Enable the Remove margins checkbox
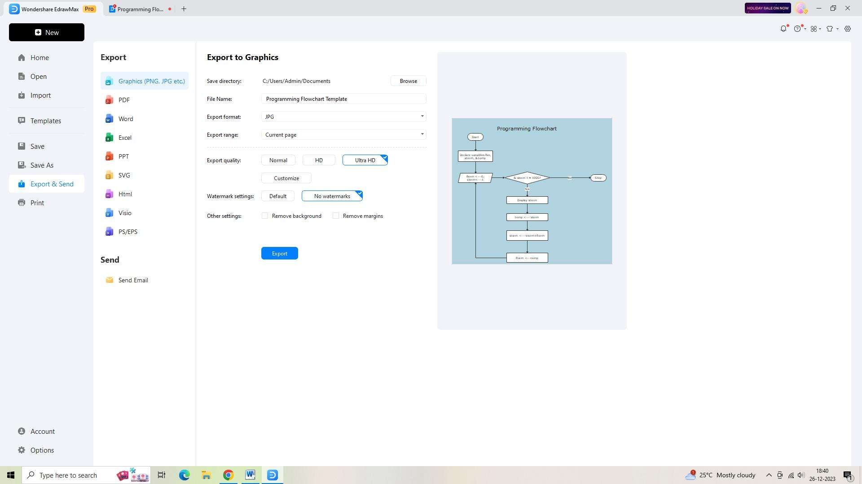862x484 pixels. click(336, 215)
